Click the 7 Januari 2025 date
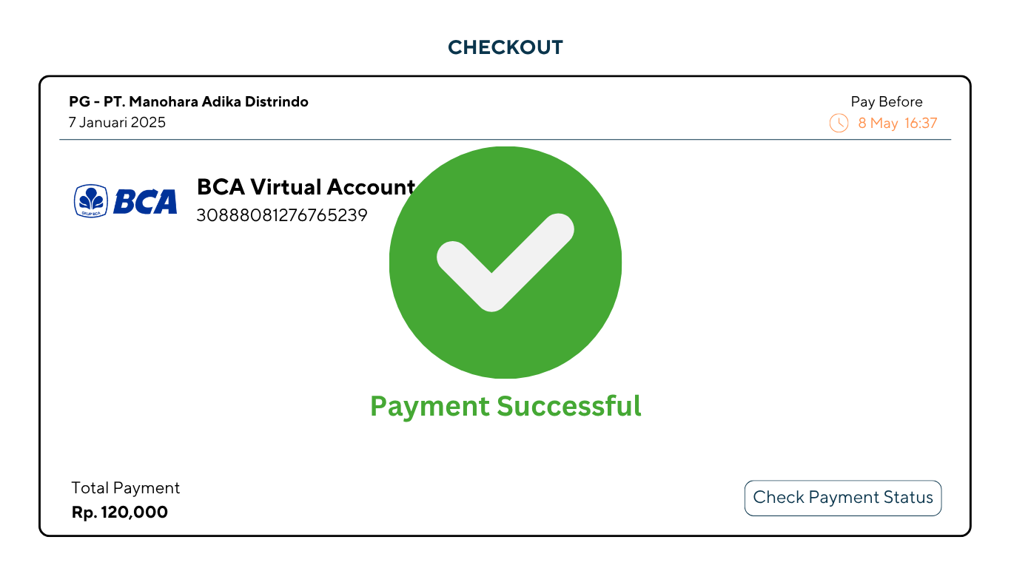 tap(117, 122)
